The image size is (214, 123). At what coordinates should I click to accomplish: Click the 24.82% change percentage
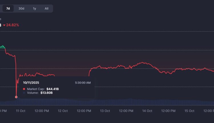click(13, 25)
